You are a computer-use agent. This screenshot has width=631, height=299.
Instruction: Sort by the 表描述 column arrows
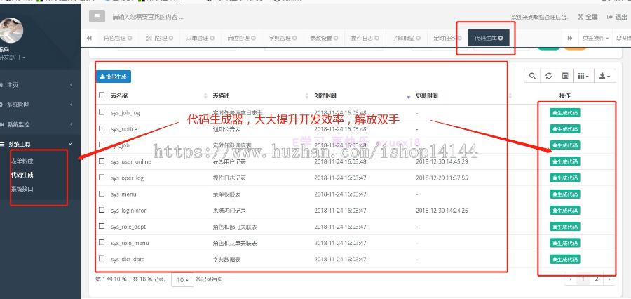click(x=308, y=96)
